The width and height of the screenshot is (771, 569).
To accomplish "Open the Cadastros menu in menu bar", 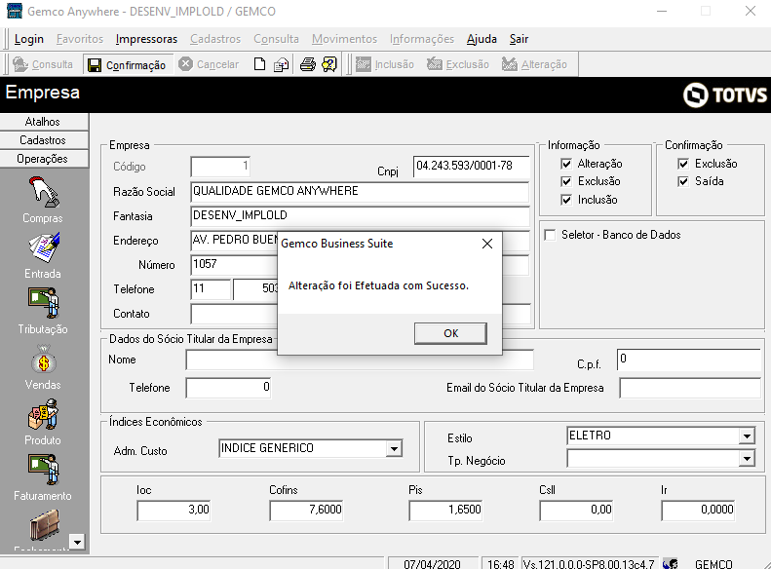I will coord(215,39).
